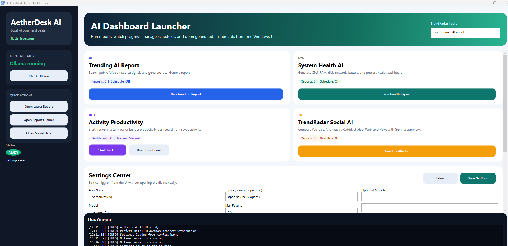Run the Trending Report
This screenshot has height=246, width=508.
pyautogui.click(x=186, y=94)
